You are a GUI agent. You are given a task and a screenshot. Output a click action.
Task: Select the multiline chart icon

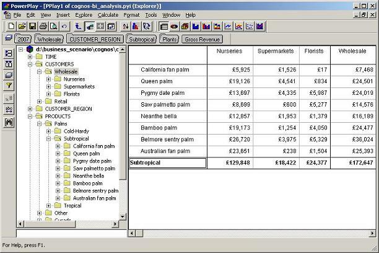tap(238, 26)
